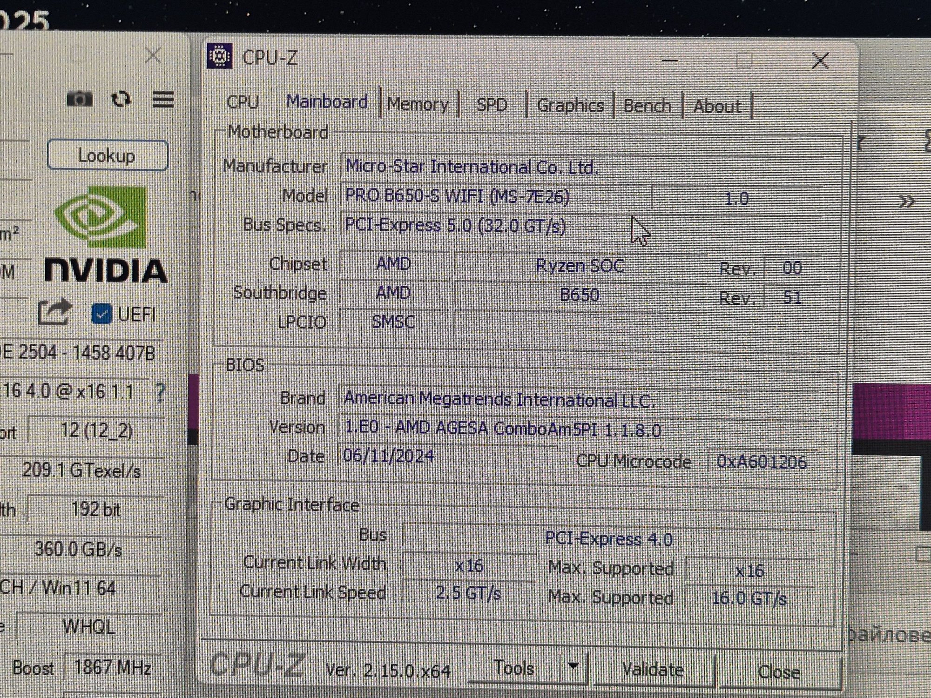Click the Chipset Rev. 00 value
This screenshot has width=931, height=698.
point(792,268)
